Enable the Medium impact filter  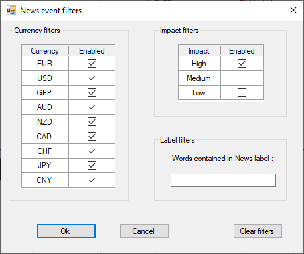pyautogui.click(x=242, y=78)
